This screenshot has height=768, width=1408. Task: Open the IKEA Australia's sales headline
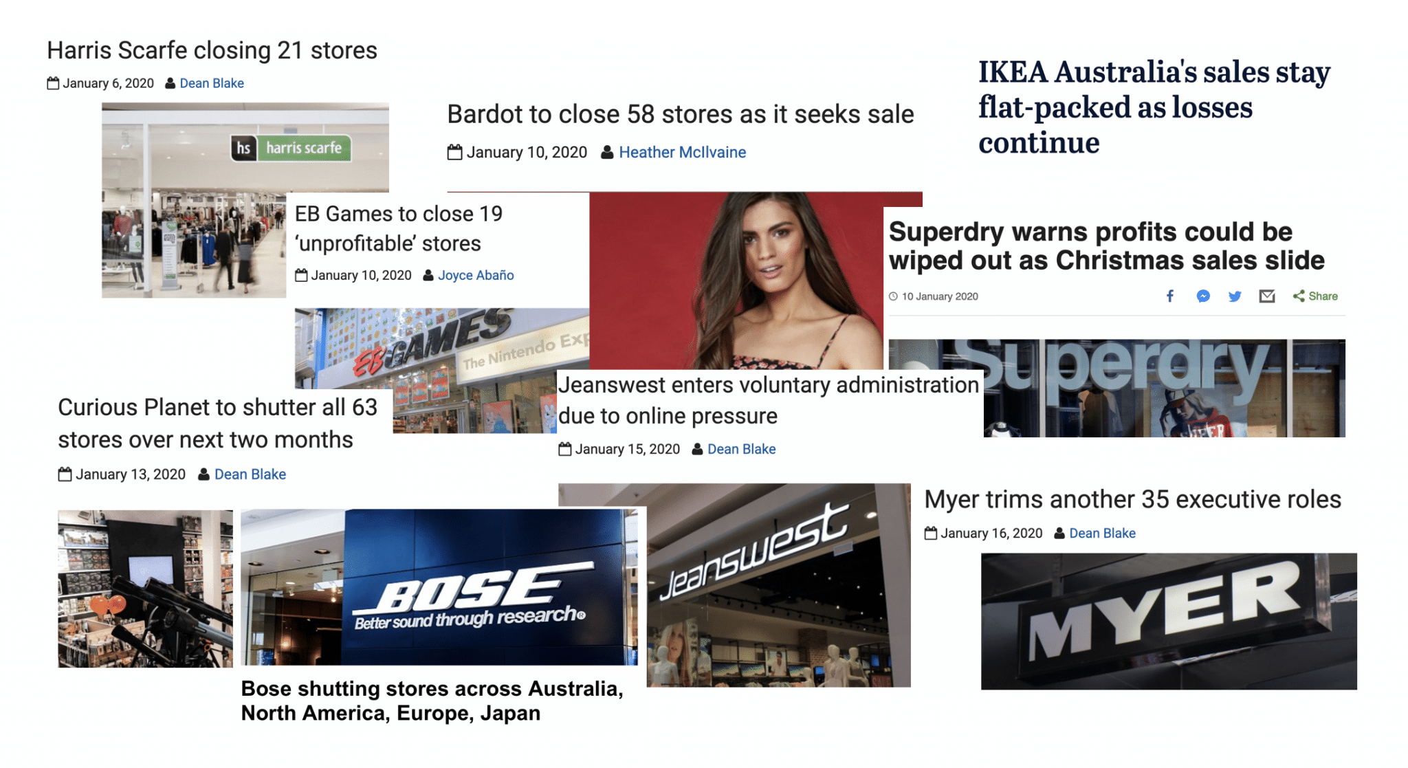tap(1154, 107)
